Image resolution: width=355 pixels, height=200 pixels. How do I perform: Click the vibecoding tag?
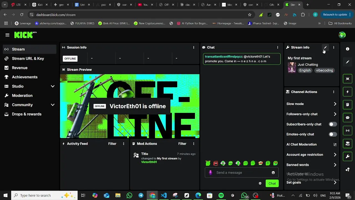324,71
